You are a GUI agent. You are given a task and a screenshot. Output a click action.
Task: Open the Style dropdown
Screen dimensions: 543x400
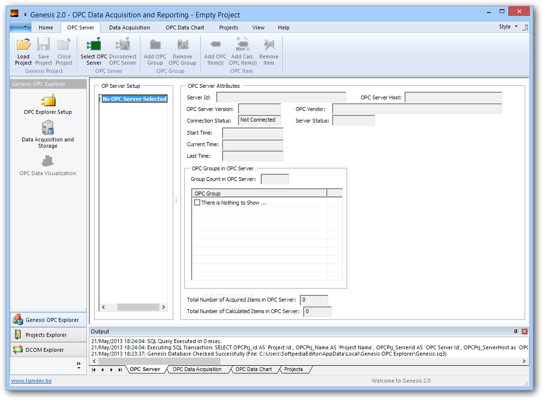[508, 27]
